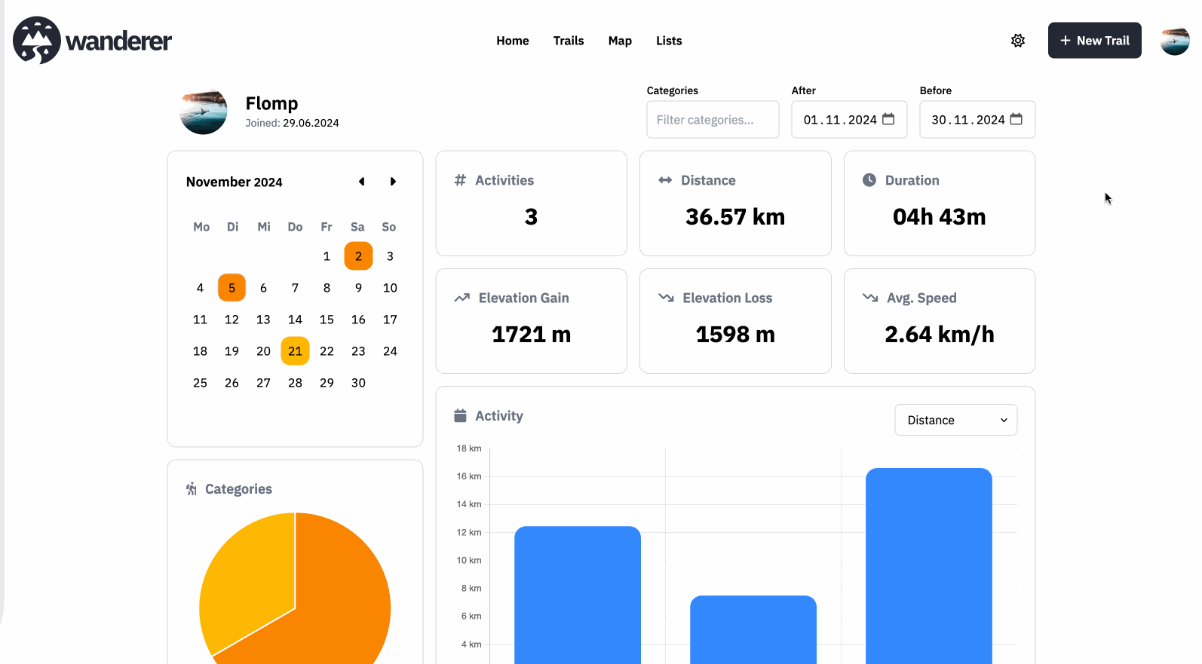Go to previous month in calendar
The width and height of the screenshot is (1202, 664).
point(362,182)
